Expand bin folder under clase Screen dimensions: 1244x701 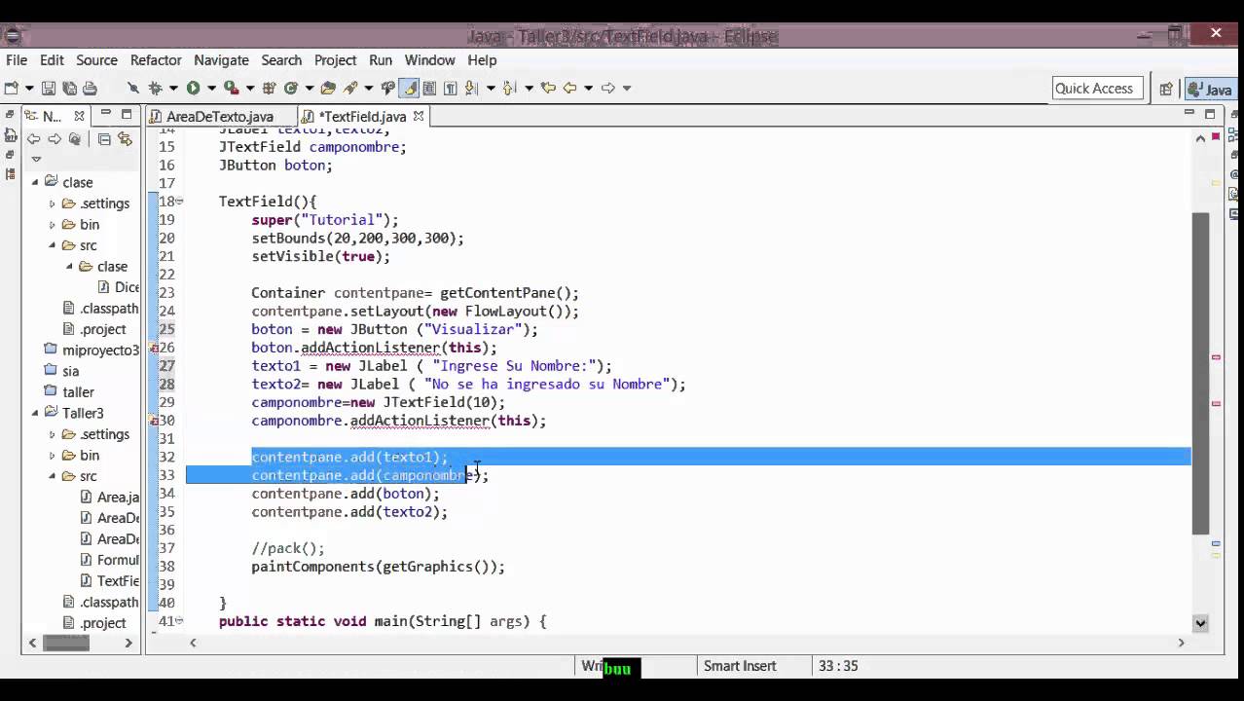(x=53, y=224)
